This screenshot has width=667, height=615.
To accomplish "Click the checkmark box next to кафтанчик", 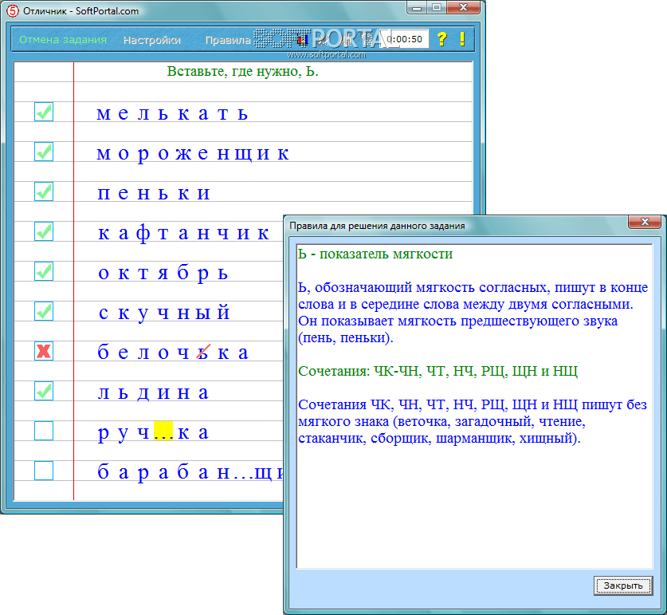I will 44,231.
